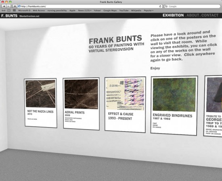222x181 pixels.
Task: Click the Google search field
Action: pos(192,6)
